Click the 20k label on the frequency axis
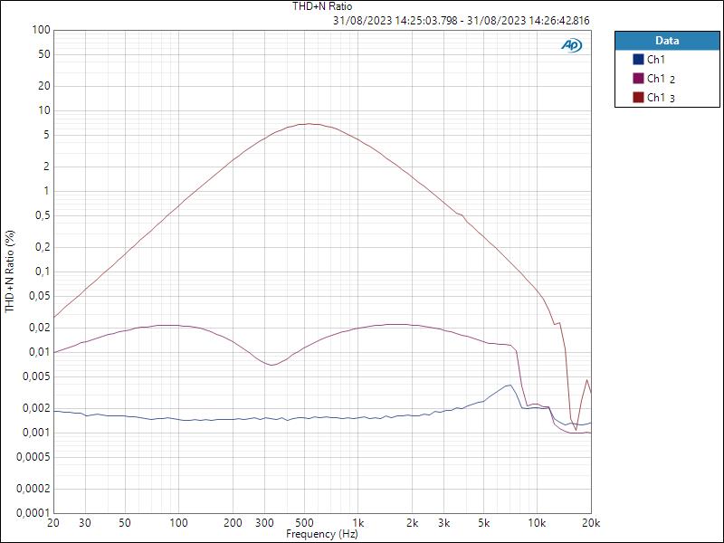 [x=593, y=524]
